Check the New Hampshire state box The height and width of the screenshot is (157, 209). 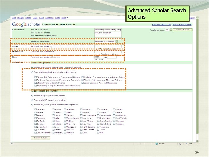(81, 115)
